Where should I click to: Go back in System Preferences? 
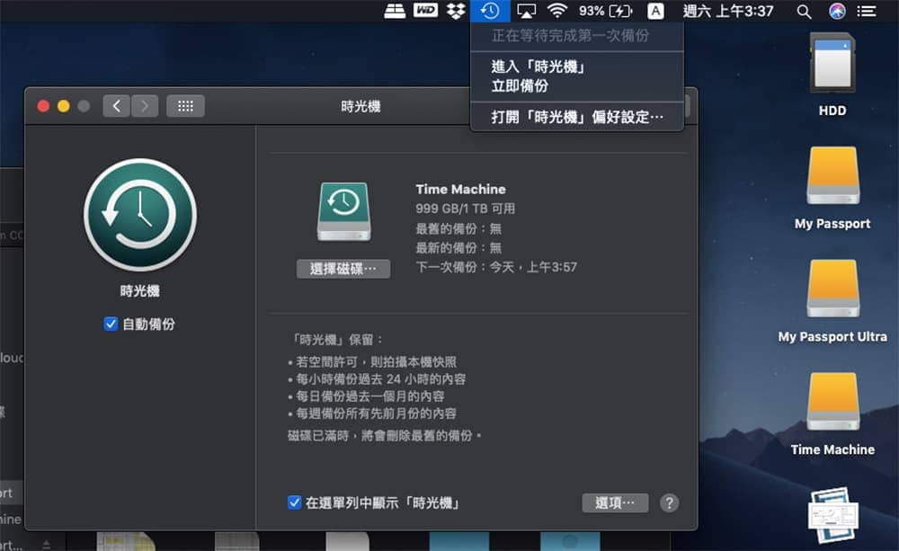point(116,106)
